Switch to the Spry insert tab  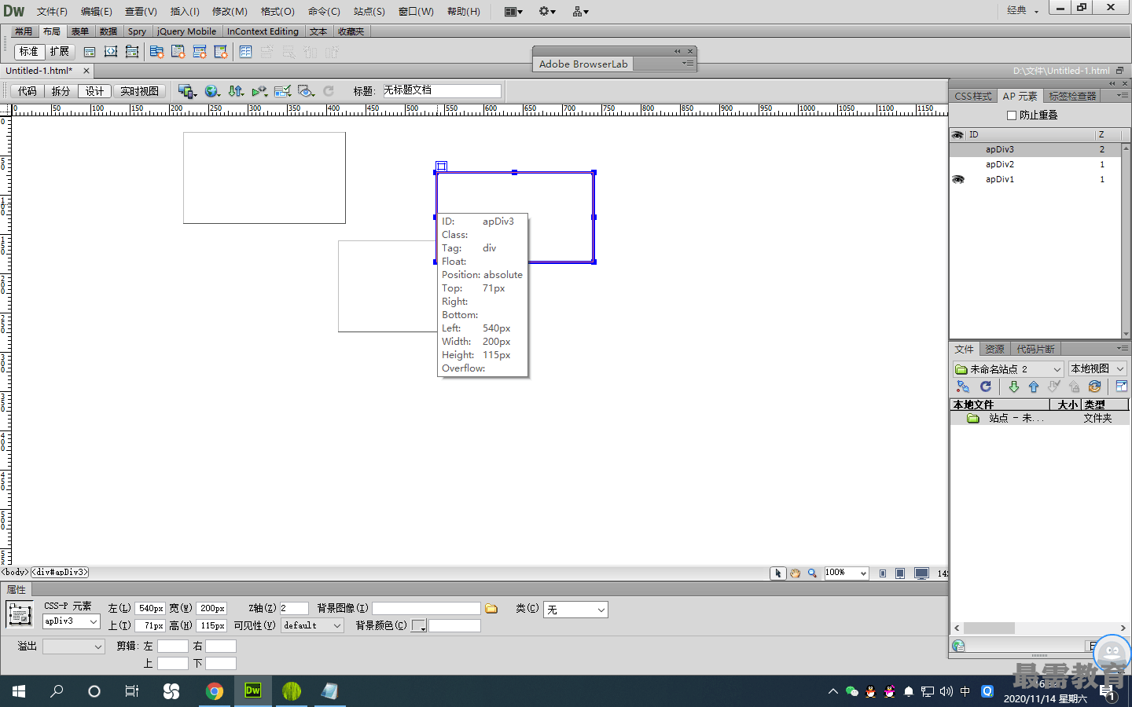point(137,31)
